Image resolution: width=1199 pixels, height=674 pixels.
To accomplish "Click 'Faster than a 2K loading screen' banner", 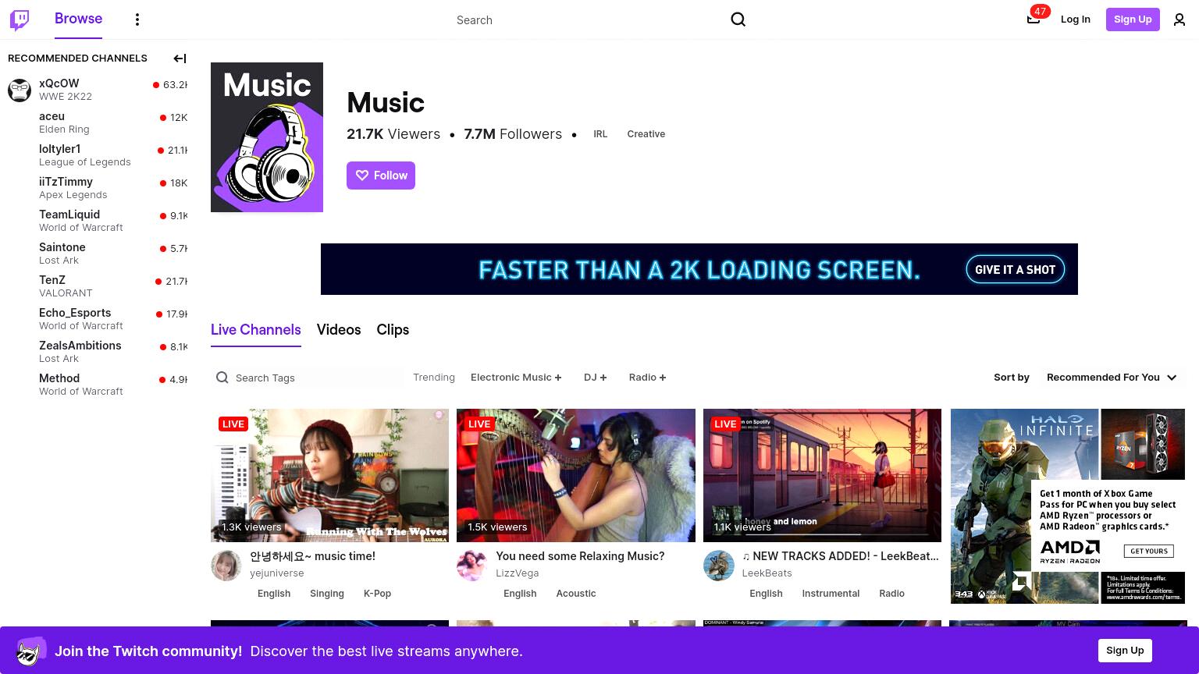I will coord(699,269).
